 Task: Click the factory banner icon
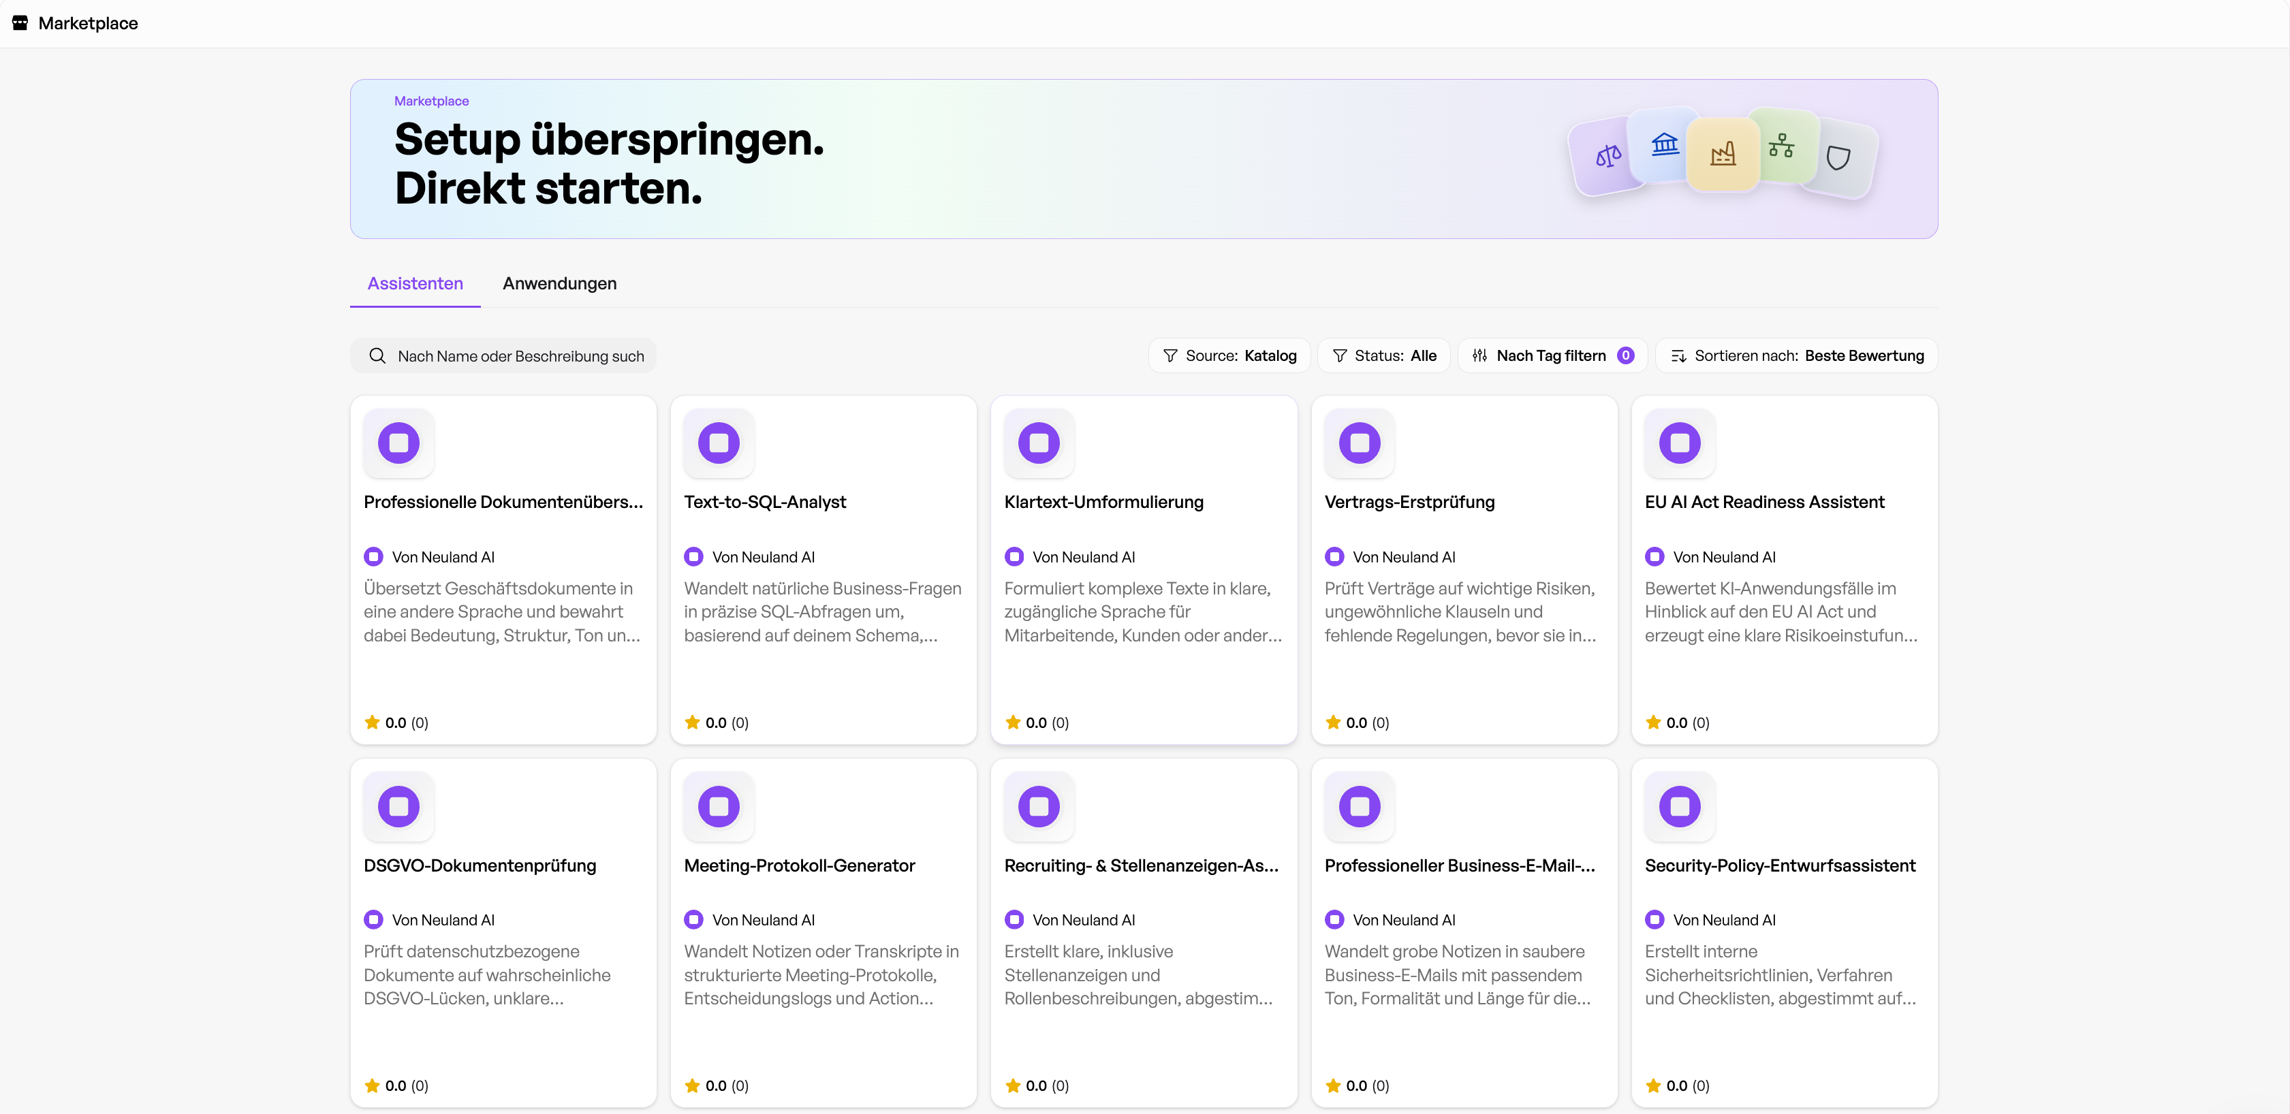click(x=1723, y=155)
